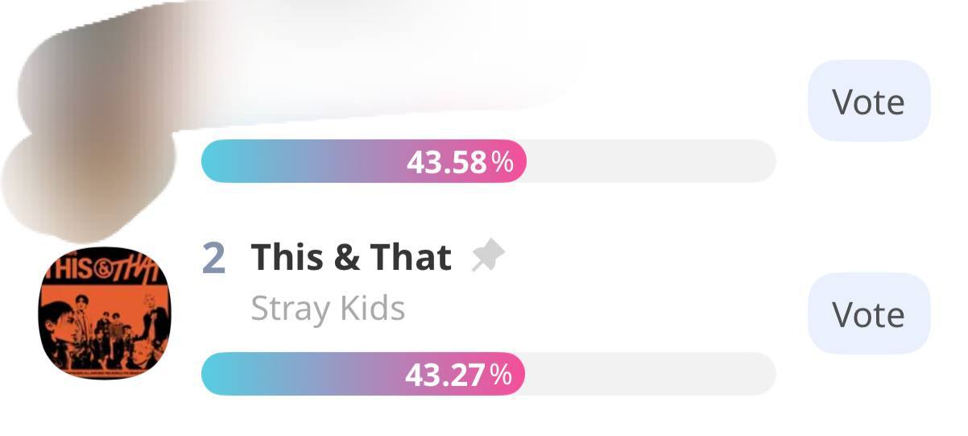Vote for This & That by Stray Kids
The height and width of the screenshot is (436, 968).
click(869, 314)
